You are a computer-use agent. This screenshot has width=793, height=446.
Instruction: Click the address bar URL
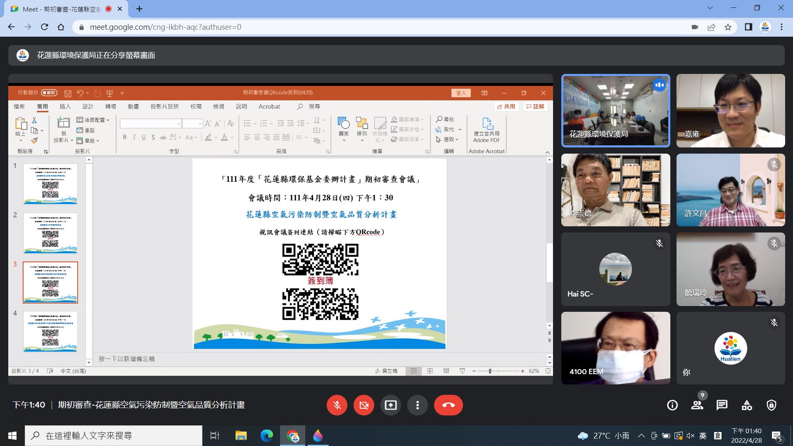[165, 27]
